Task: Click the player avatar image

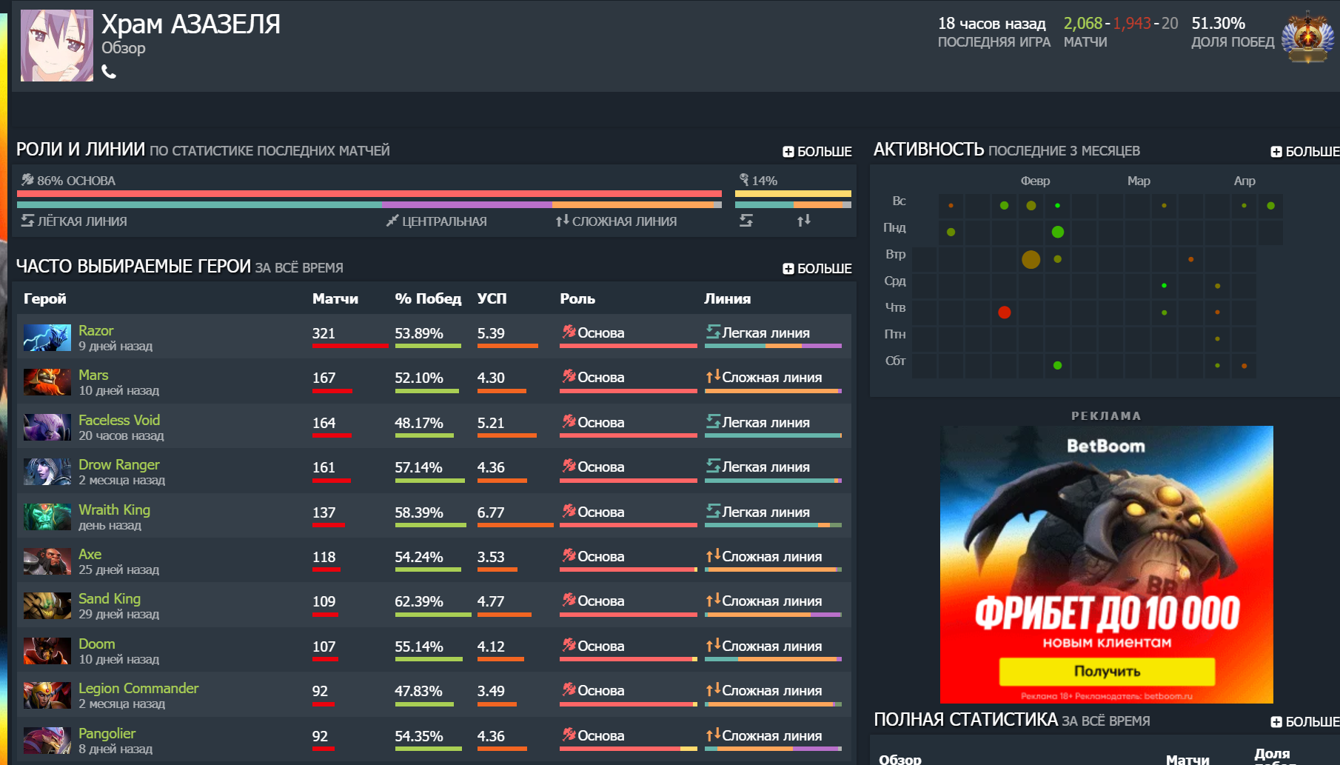Action: click(57, 45)
